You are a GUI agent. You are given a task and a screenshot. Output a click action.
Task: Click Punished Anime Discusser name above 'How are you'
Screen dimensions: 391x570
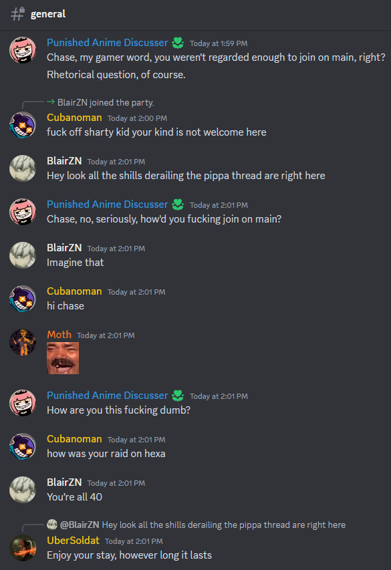[108, 395]
